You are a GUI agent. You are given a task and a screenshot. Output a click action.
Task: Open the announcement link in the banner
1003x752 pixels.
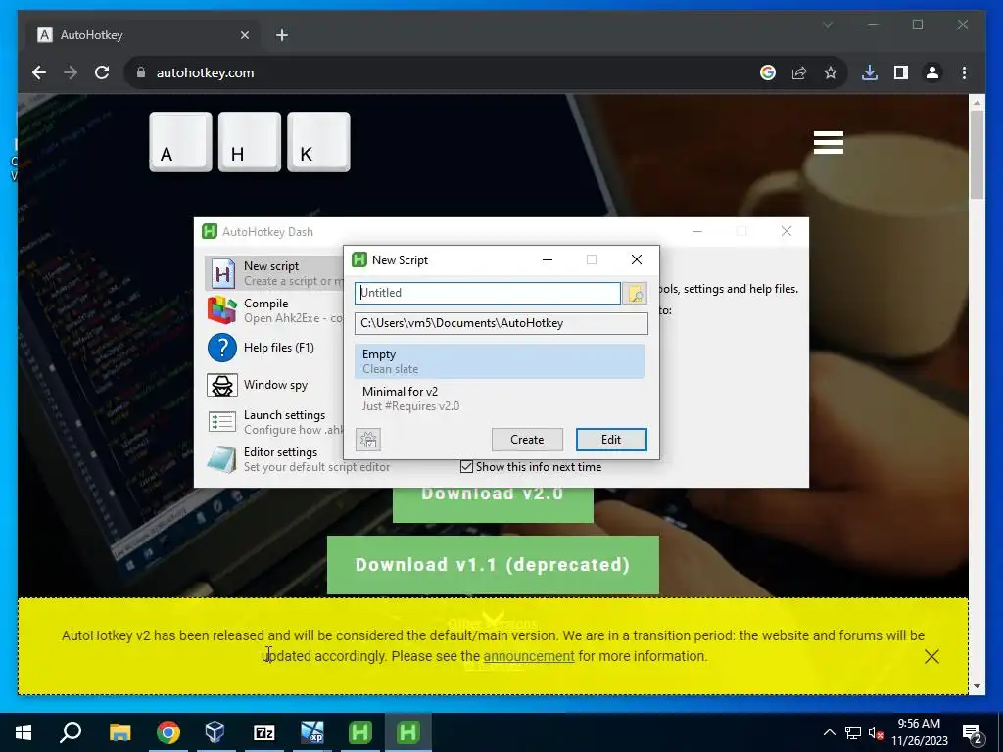tap(528, 656)
